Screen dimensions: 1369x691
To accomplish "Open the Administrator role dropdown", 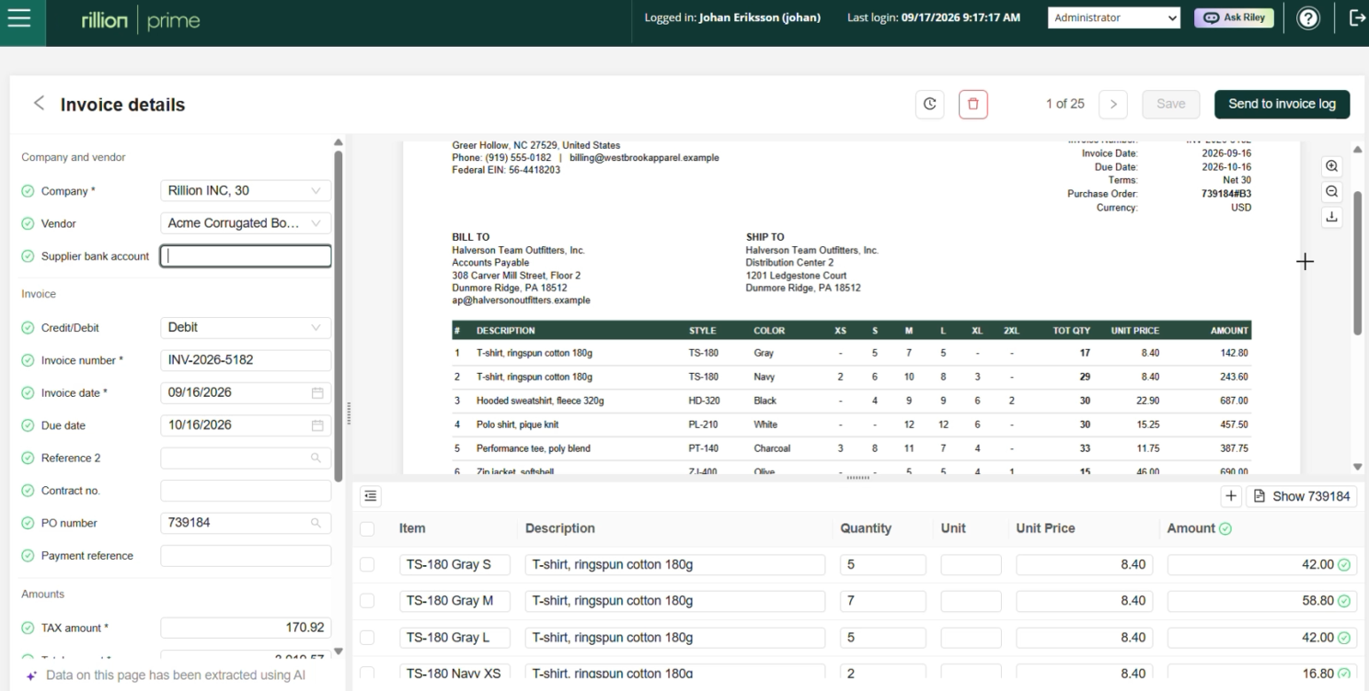I will coord(1114,17).
